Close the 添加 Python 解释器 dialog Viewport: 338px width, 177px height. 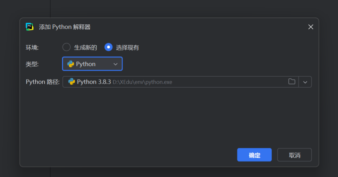click(311, 27)
